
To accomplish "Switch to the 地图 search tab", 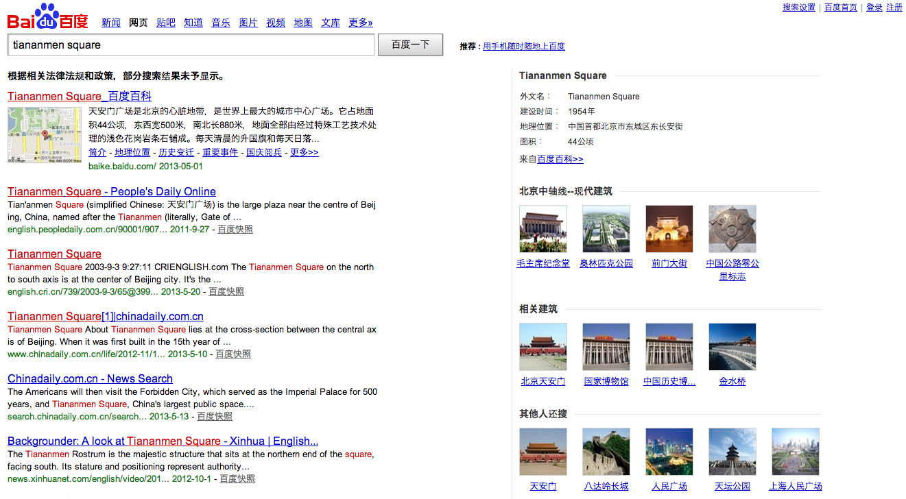I will tap(303, 23).
